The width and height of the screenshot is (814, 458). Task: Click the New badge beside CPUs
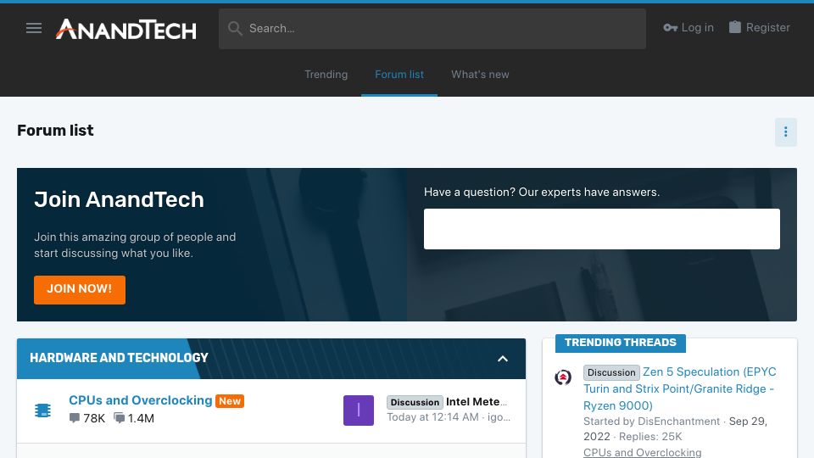(230, 401)
